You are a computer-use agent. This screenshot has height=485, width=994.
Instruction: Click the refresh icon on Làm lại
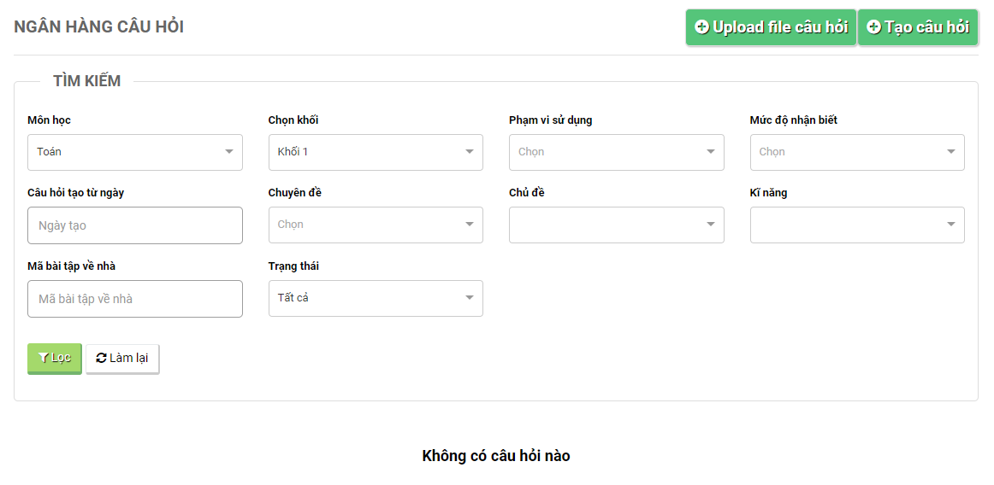point(101,358)
